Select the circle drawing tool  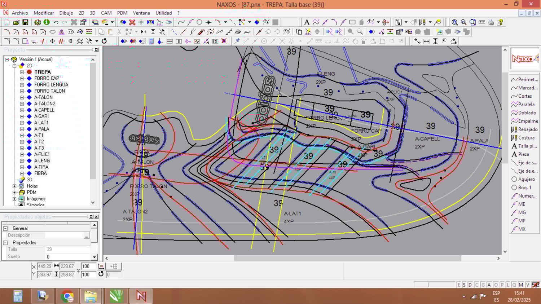tap(199, 22)
